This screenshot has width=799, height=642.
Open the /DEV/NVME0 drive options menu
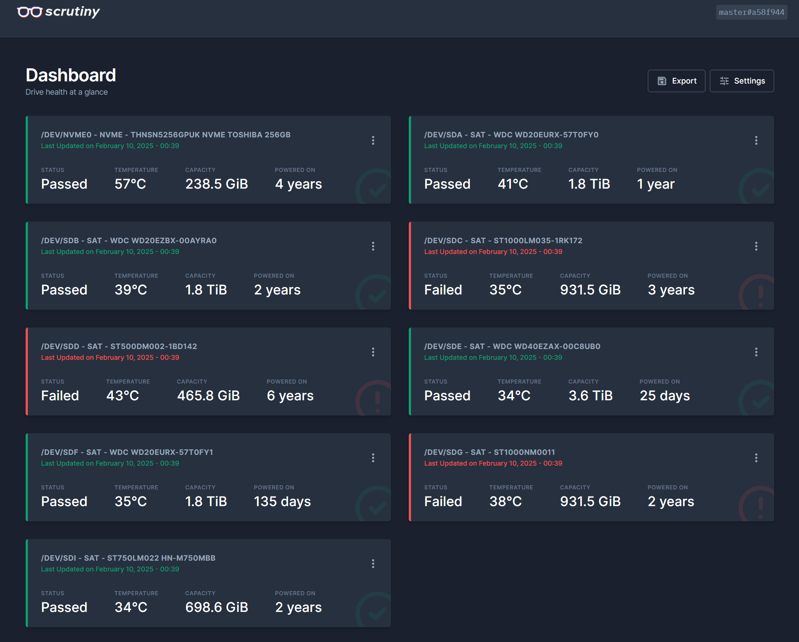tap(373, 140)
